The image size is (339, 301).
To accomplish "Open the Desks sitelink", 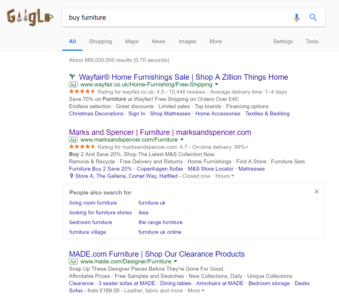I will (x=302, y=283).
